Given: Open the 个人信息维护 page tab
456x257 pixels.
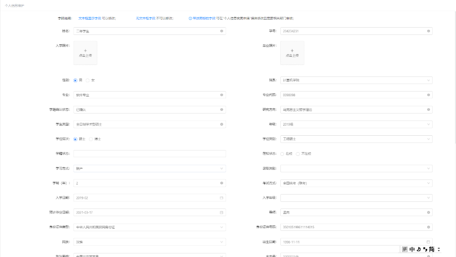Looking at the screenshot, I should [x=14, y=5].
